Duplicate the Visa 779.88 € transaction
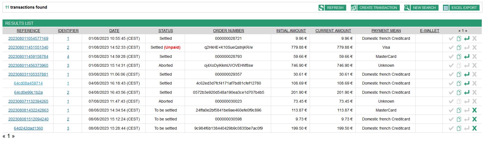Image resolution: width=484 pixels, height=141 pixels. pos(459,48)
